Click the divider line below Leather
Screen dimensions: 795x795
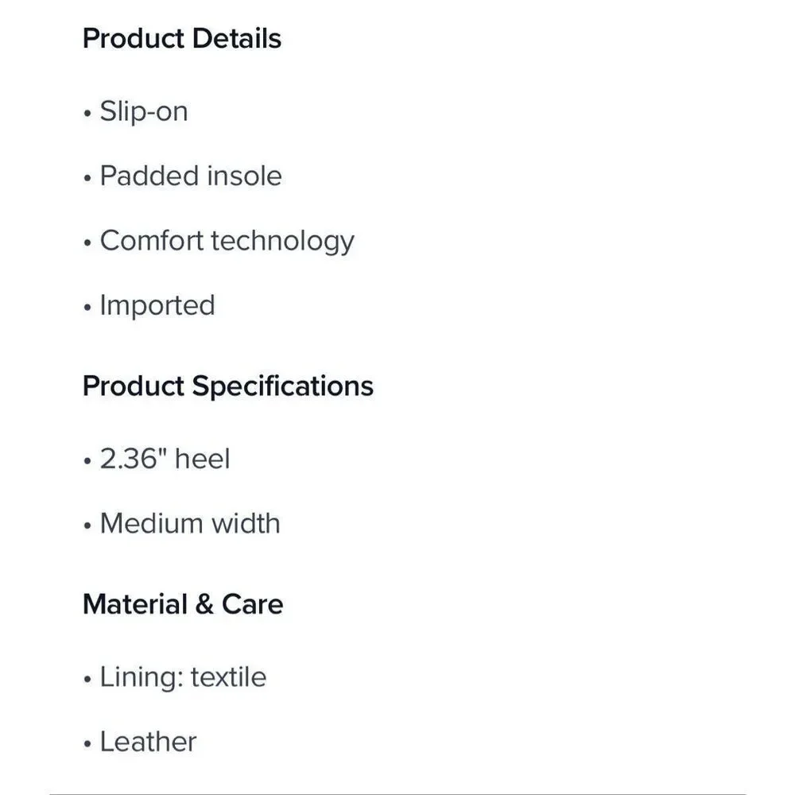point(397,793)
